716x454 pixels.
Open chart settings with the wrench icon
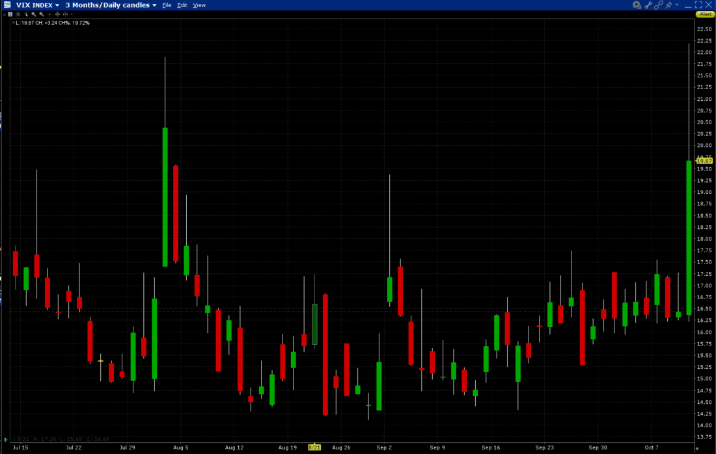pos(648,5)
